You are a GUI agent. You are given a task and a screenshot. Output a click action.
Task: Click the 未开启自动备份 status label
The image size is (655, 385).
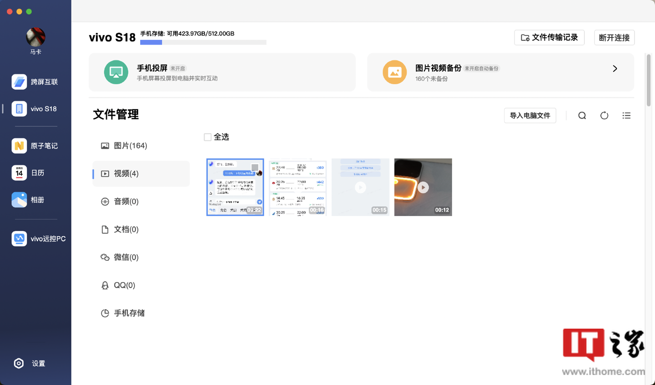[482, 69]
